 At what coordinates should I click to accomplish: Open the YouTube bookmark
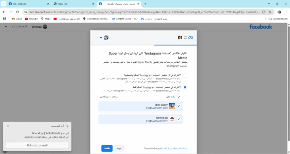click(31, 19)
